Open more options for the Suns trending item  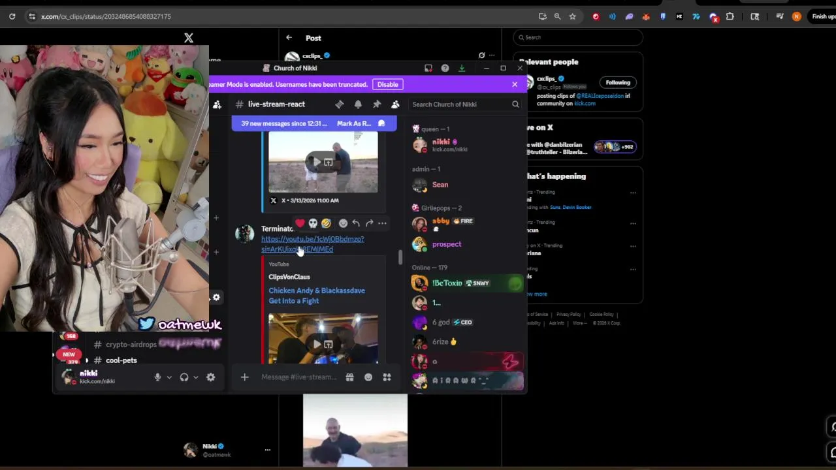[x=633, y=193]
